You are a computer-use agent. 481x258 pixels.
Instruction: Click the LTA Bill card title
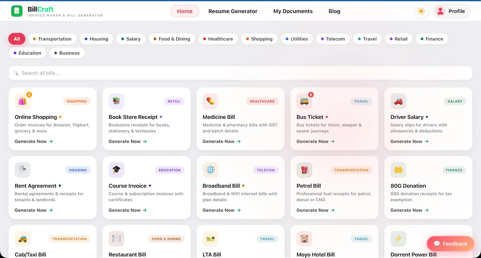point(212,255)
